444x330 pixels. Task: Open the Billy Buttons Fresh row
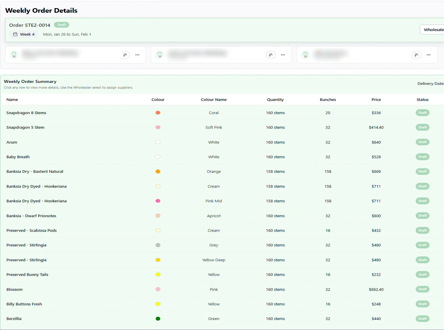(223, 304)
